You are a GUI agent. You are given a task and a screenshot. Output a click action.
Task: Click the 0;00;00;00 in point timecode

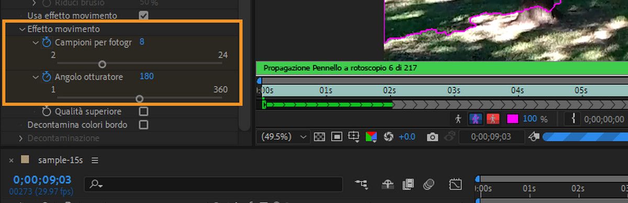pyautogui.click(x=604, y=119)
